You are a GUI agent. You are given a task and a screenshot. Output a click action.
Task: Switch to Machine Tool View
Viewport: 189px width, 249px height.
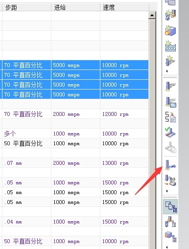pos(170,222)
